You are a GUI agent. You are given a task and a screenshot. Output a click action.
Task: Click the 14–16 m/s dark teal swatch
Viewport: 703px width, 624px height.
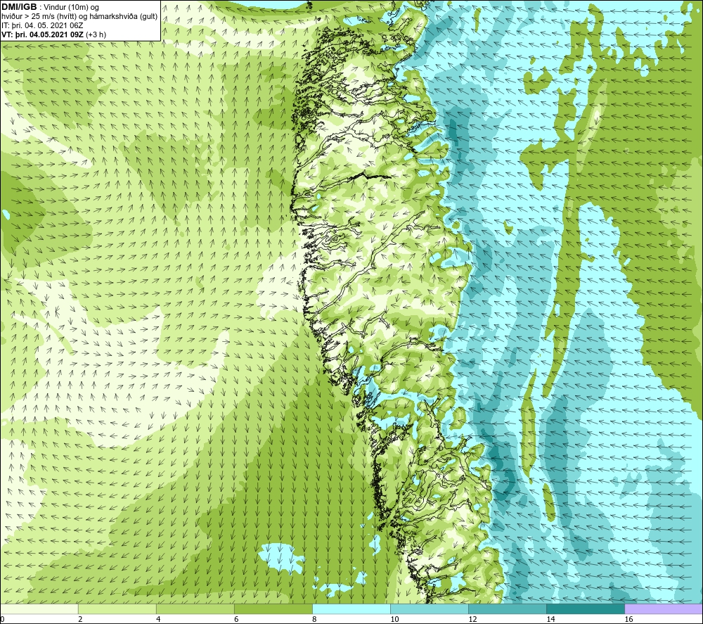585,609
